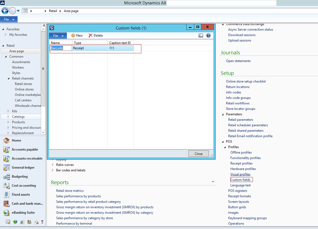
Task: Expand the Ratio curves node
Action: pyautogui.click(x=53, y=165)
